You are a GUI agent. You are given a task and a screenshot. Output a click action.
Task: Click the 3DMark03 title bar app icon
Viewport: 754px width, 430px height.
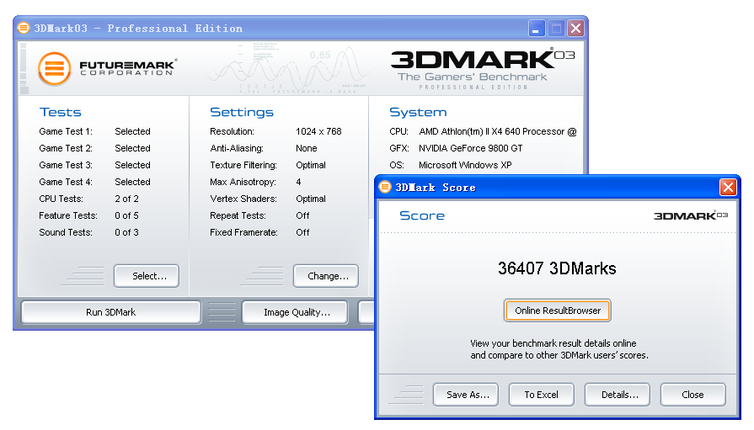coord(24,28)
